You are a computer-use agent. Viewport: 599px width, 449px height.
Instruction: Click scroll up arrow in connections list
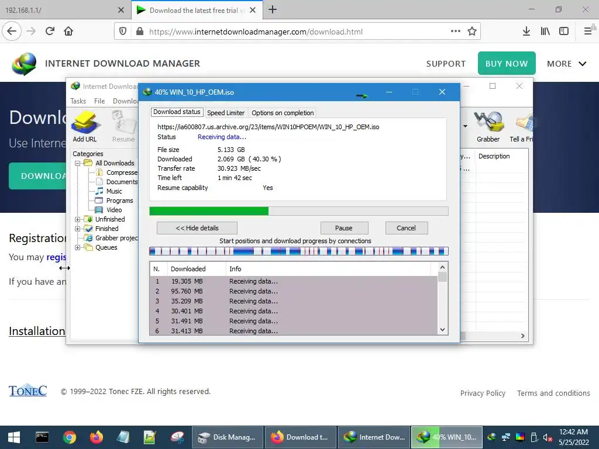(442, 267)
